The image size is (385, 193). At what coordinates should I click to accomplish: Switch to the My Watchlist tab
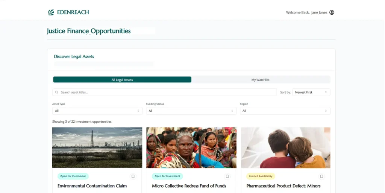pos(261,79)
